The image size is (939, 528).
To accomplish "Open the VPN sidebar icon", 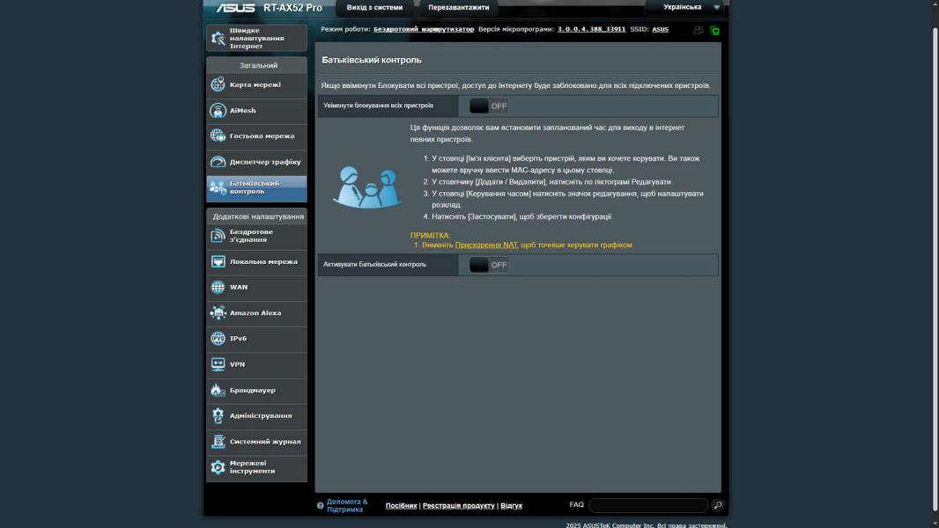I will pos(218,364).
